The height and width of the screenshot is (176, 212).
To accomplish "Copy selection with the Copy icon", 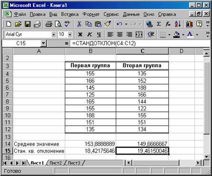I will [x=89, y=24].
